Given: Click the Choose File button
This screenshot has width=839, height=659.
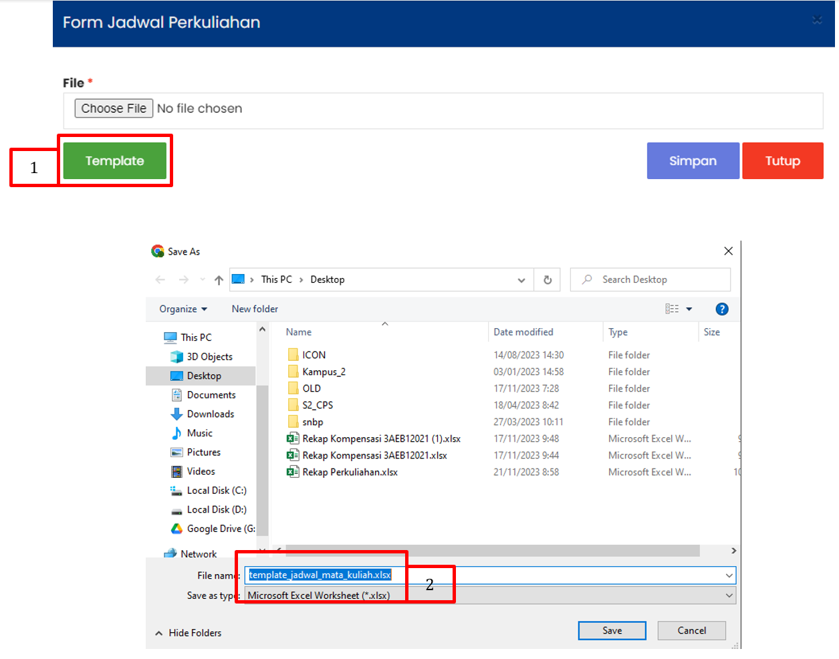Looking at the screenshot, I should coord(114,108).
